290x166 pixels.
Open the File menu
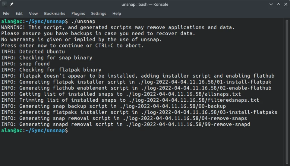[6, 14]
